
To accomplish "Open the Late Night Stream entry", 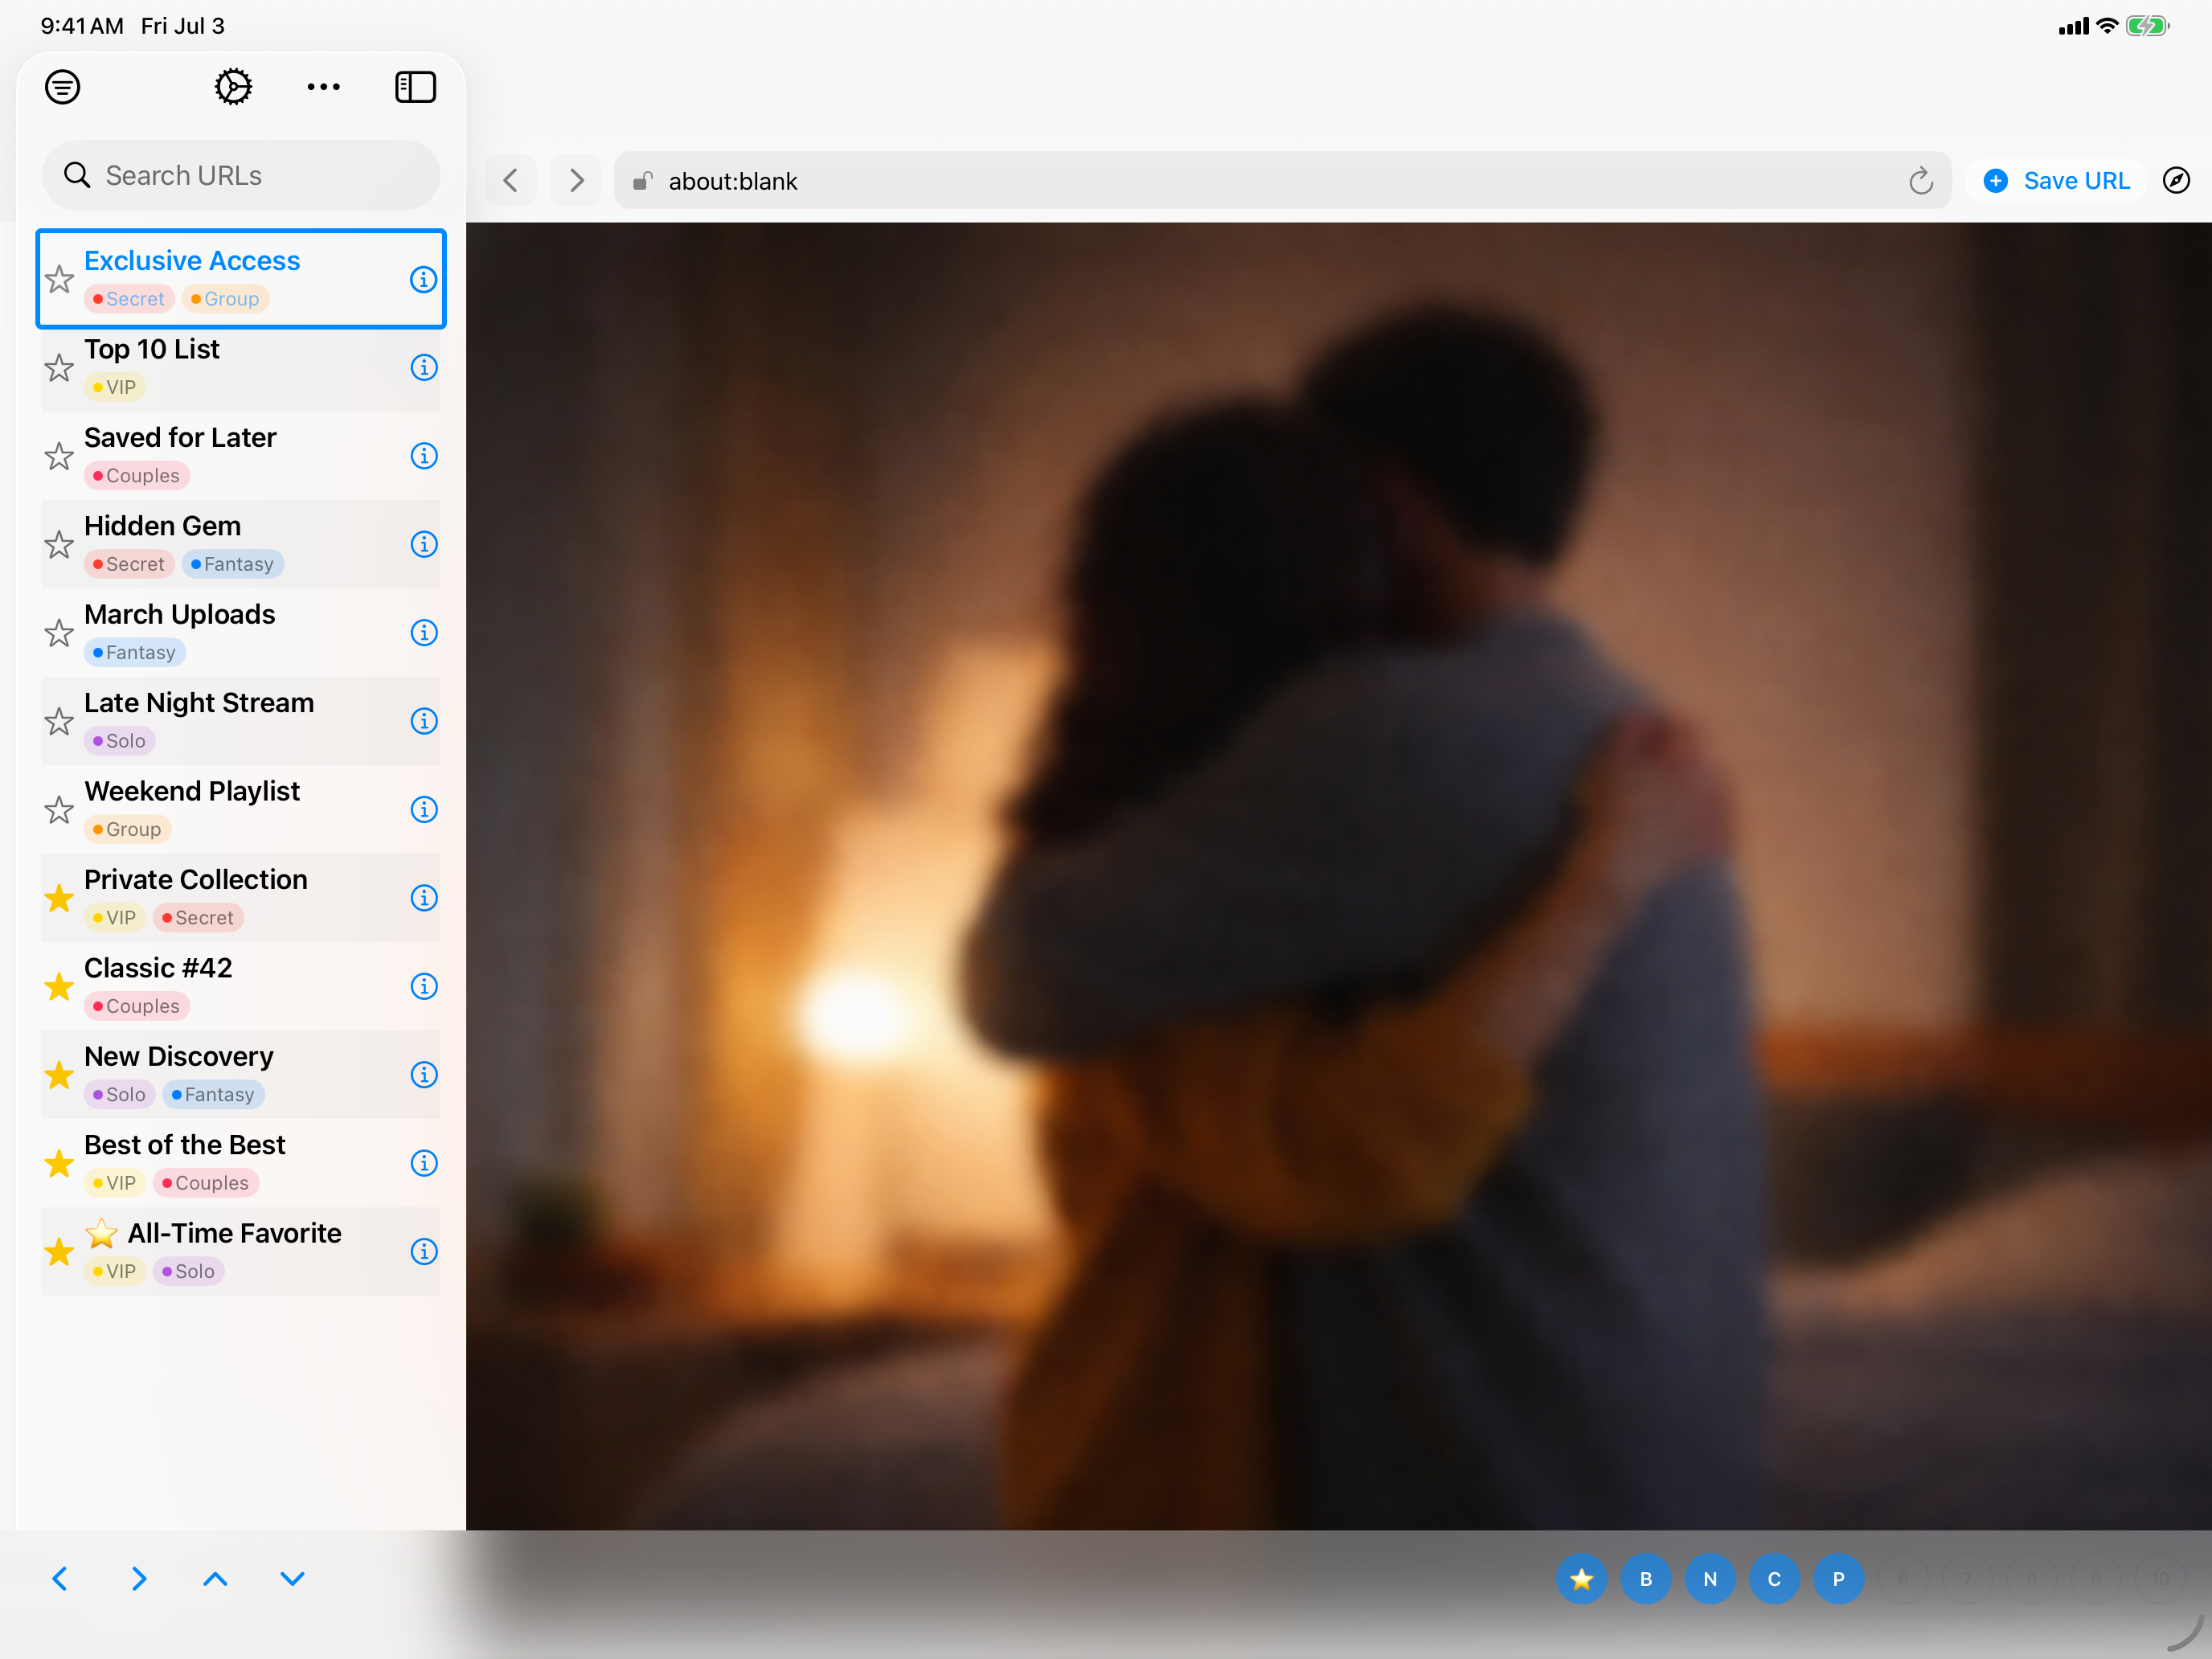I will point(241,721).
